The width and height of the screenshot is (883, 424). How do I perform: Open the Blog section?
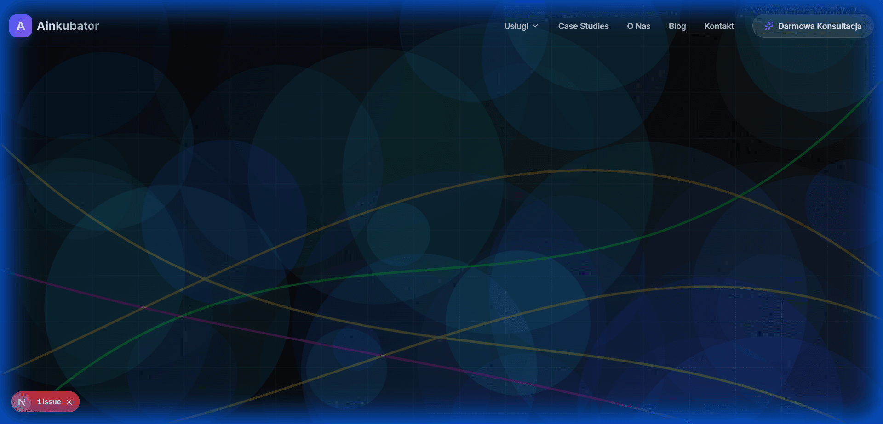(677, 26)
